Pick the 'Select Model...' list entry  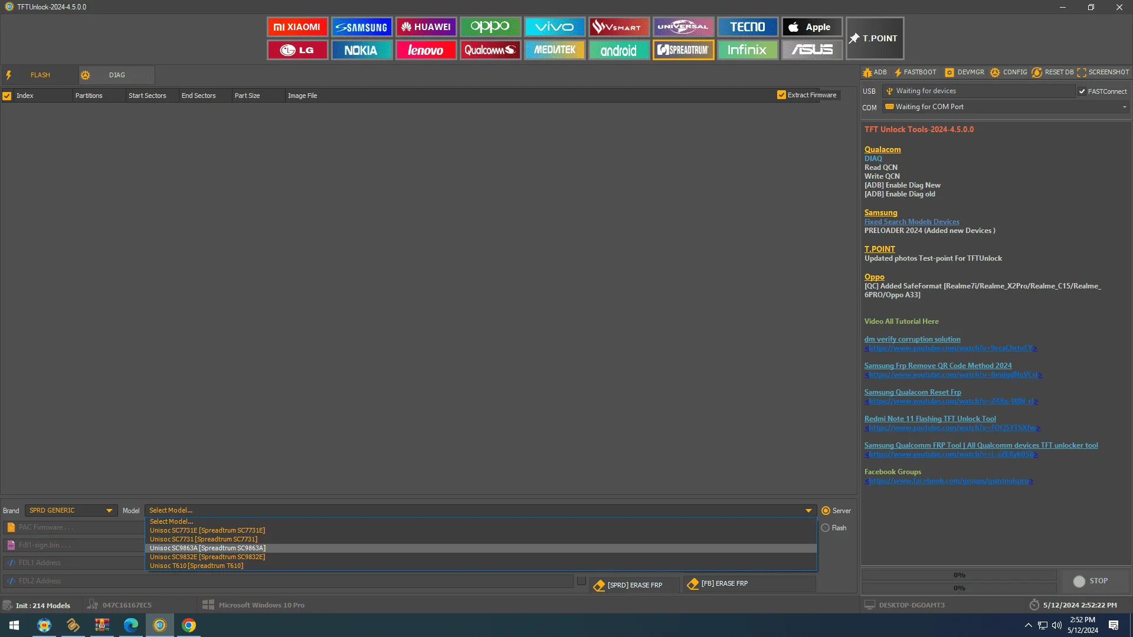pyautogui.click(x=481, y=521)
